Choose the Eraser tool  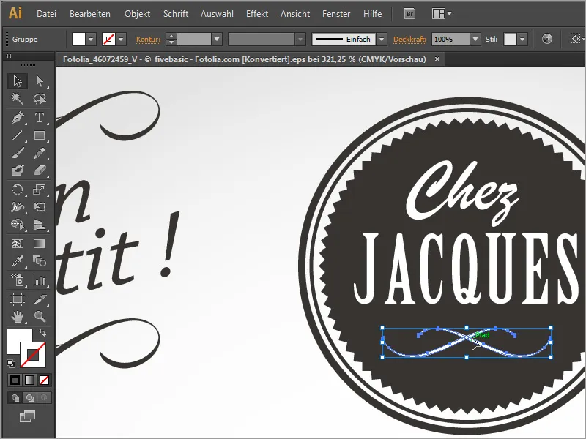click(x=40, y=170)
